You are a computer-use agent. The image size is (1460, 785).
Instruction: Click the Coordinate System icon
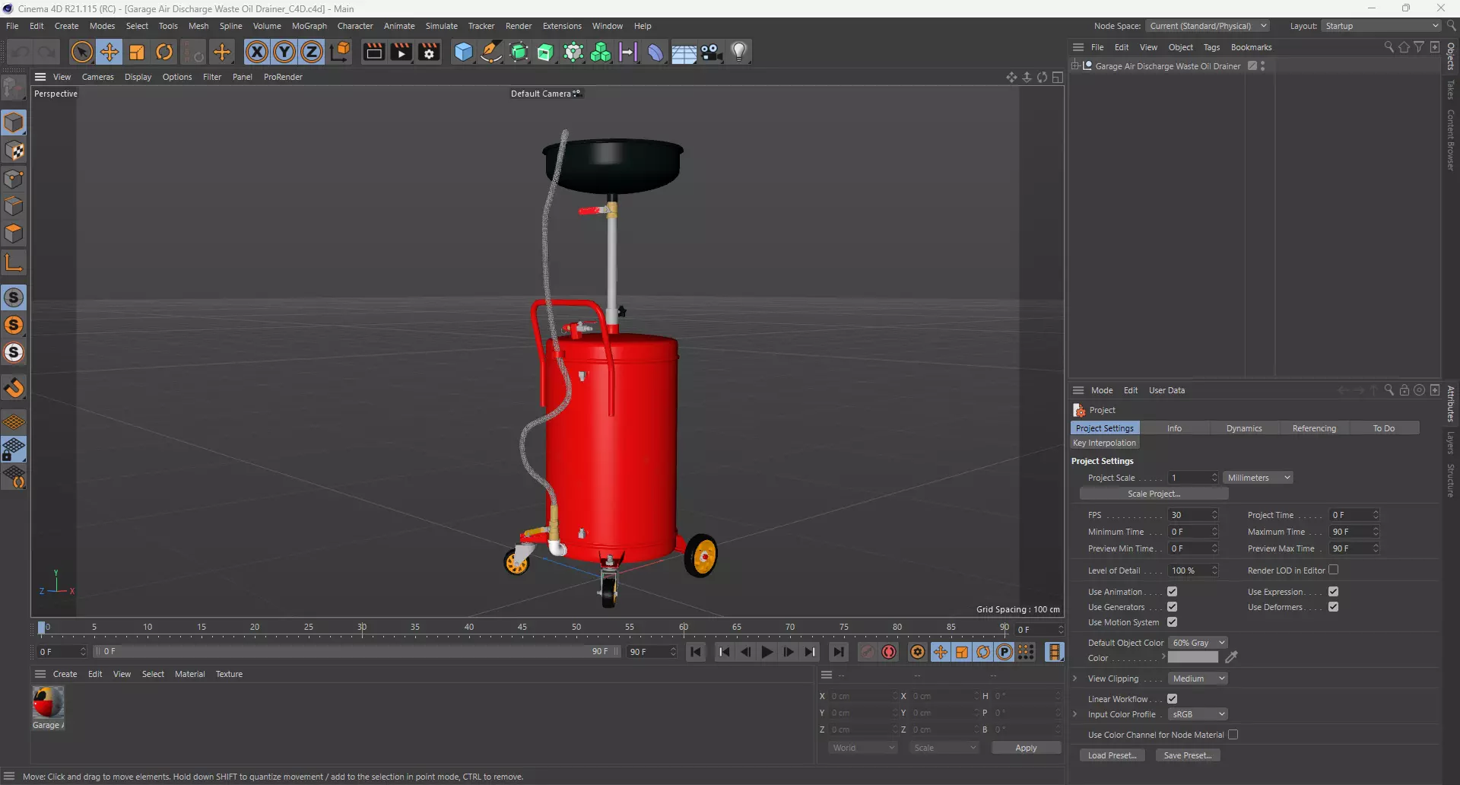pyautogui.click(x=341, y=52)
